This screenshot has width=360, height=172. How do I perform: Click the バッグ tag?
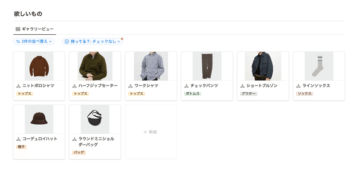click(x=79, y=153)
